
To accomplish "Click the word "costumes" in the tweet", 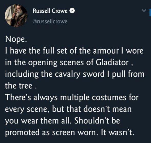I will pyautogui.click(x=109, y=98).
